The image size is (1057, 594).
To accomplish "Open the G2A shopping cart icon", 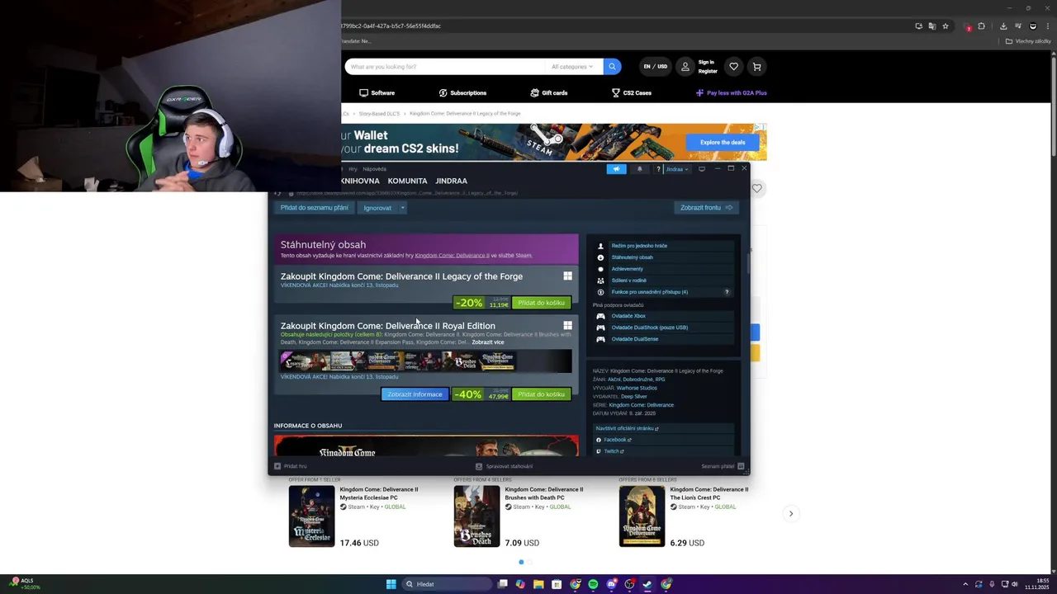I will [756, 67].
